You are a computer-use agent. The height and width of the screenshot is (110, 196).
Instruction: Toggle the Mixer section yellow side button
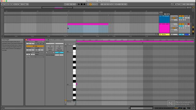click(x=193, y=31)
